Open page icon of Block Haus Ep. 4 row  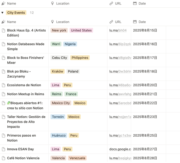4,30
